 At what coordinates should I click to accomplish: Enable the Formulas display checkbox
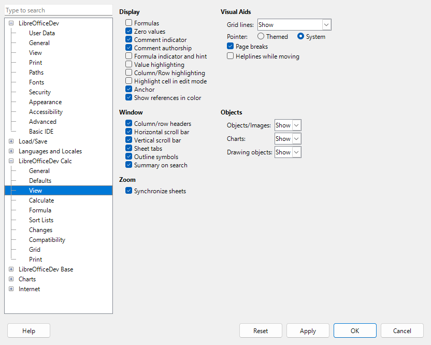[x=128, y=23]
